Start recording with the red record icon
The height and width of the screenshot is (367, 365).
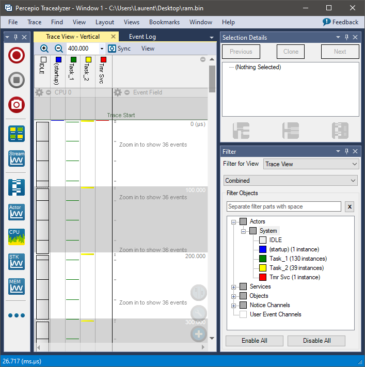pyautogui.click(x=17, y=55)
